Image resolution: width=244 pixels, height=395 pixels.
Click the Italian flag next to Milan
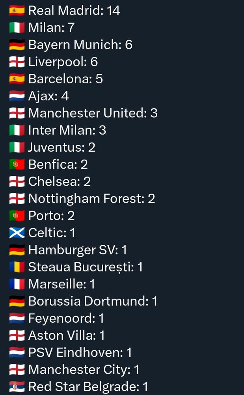pos(17,28)
